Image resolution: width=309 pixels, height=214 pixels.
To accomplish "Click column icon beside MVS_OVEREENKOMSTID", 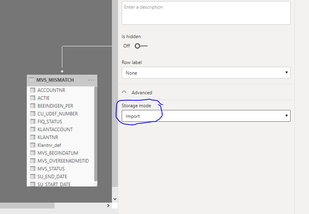I will (33, 161).
